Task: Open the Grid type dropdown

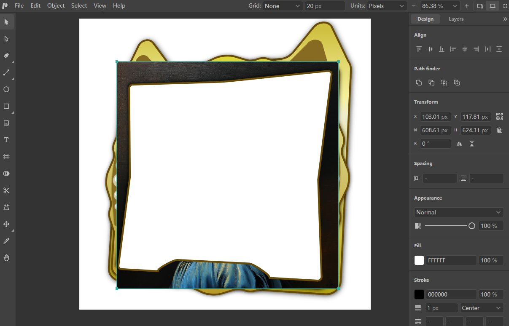Action: click(x=283, y=6)
